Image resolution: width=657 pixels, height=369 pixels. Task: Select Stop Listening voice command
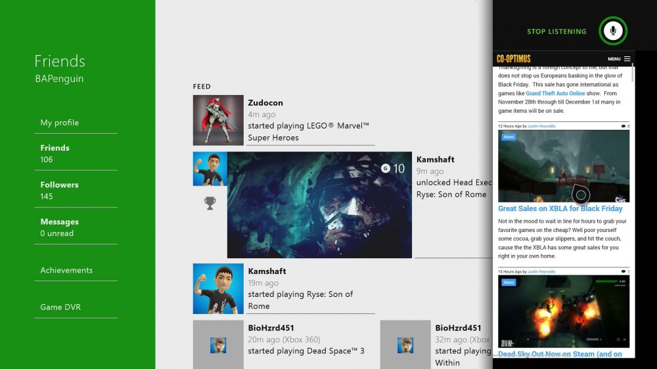point(556,31)
